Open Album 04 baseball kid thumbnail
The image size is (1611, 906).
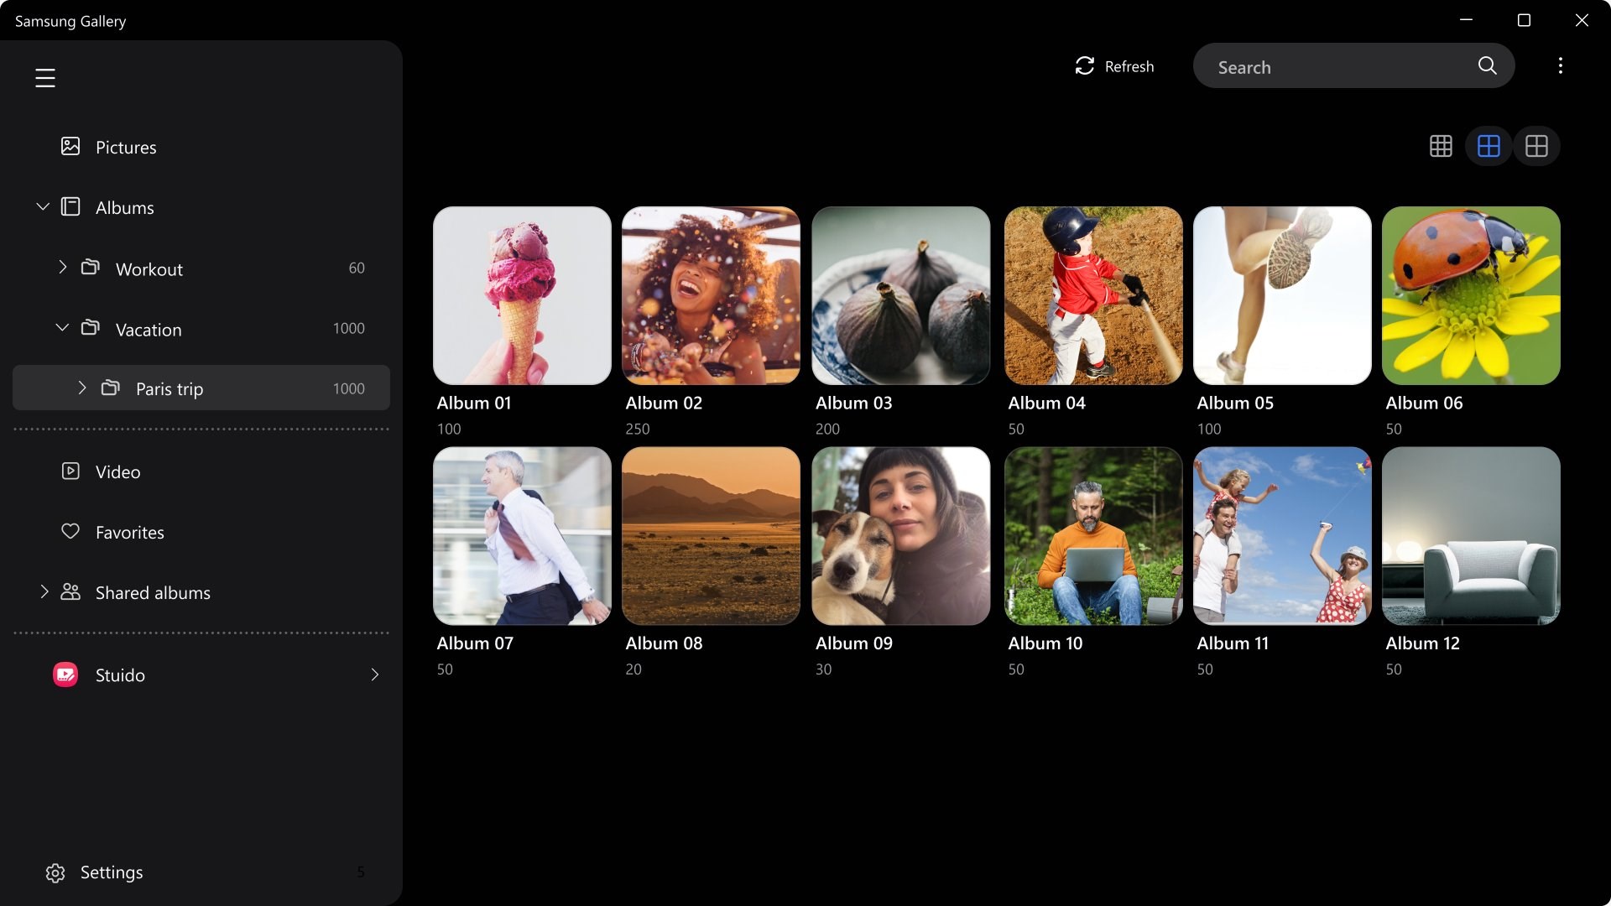click(x=1093, y=295)
